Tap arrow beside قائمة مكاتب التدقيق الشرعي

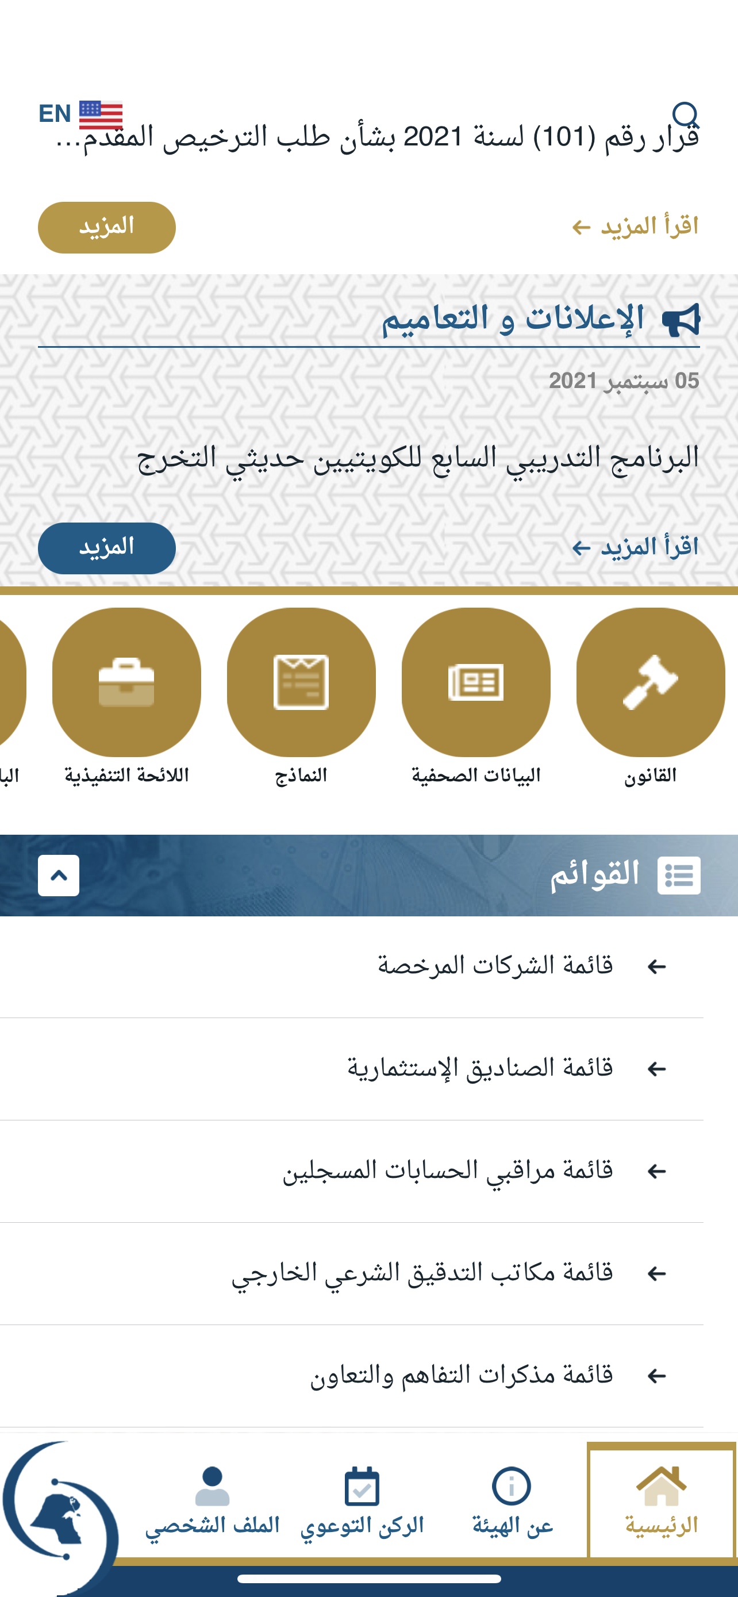pyautogui.click(x=656, y=1273)
